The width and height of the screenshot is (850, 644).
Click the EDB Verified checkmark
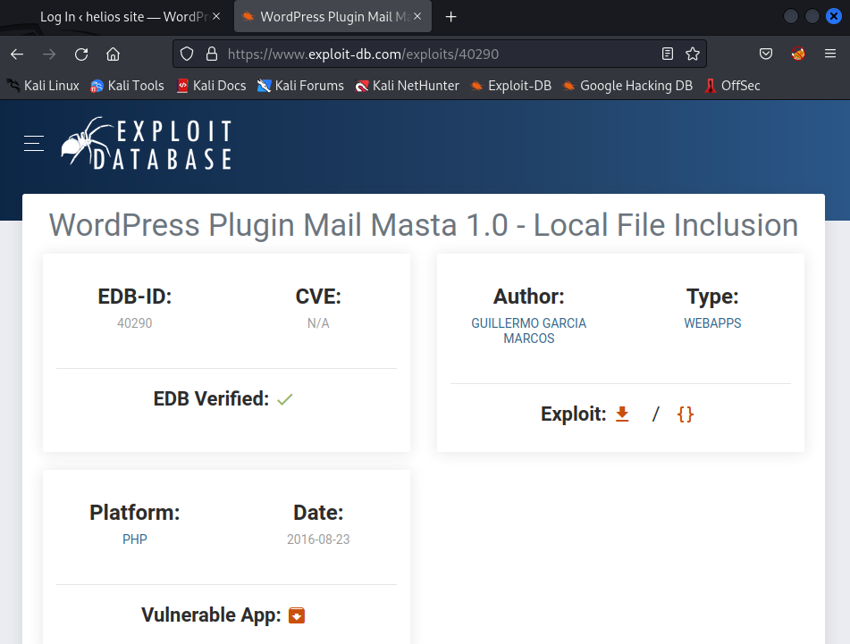[x=284, y=398]
